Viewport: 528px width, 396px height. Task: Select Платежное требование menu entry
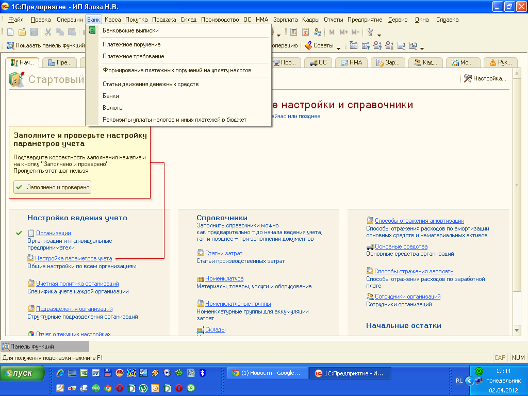(178, 56)
